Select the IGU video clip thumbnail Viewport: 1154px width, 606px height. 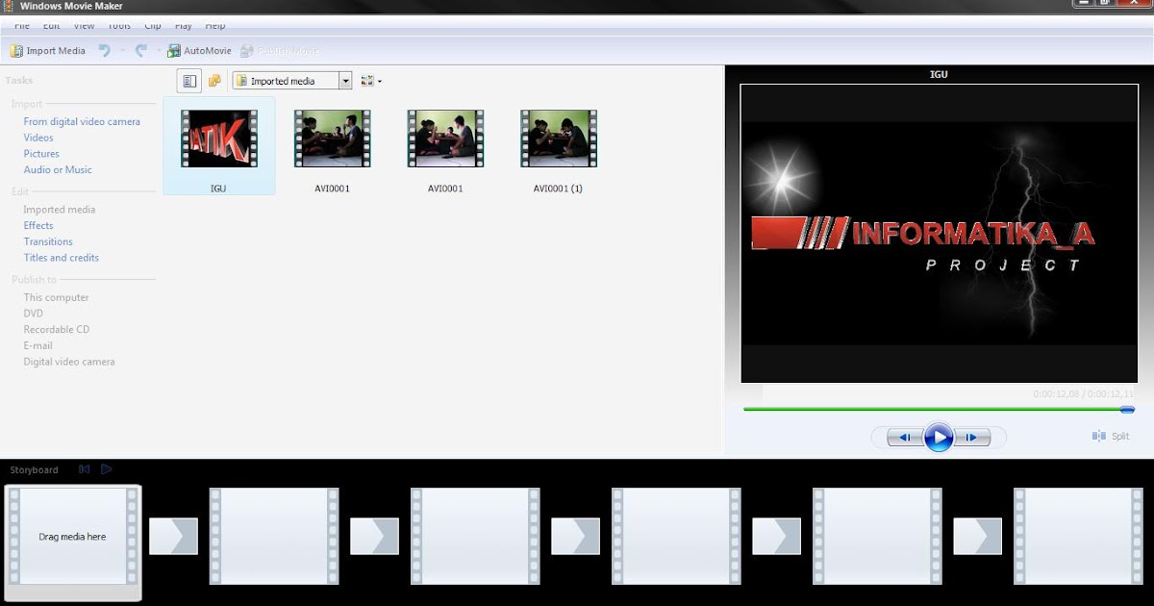click(219, 146)
